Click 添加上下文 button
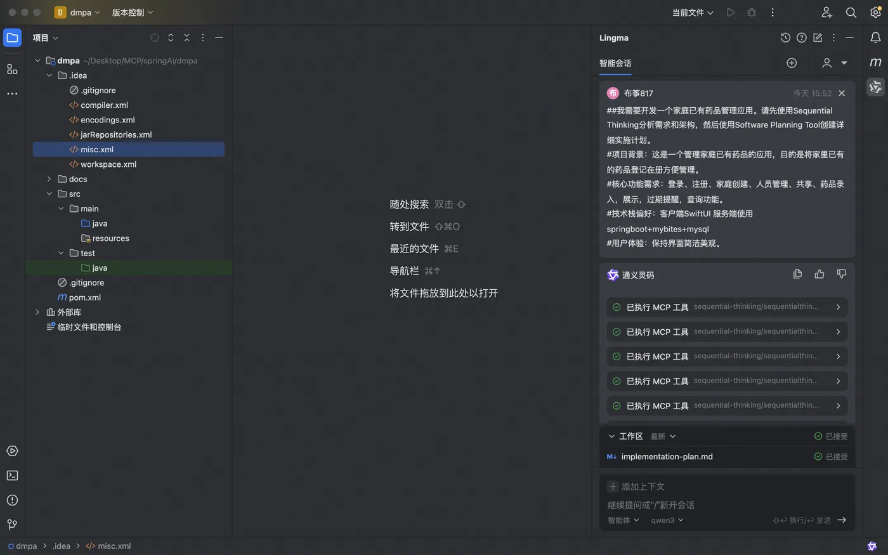888x555 pixels. coord(636,486)
